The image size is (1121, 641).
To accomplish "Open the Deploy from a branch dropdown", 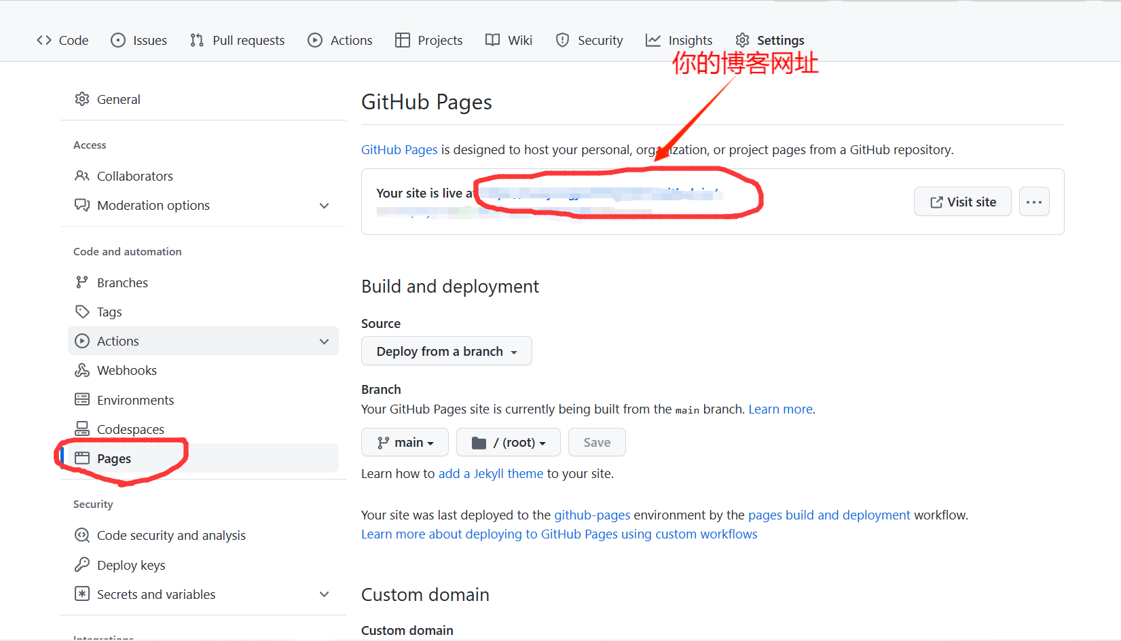I will click(446, 351).
